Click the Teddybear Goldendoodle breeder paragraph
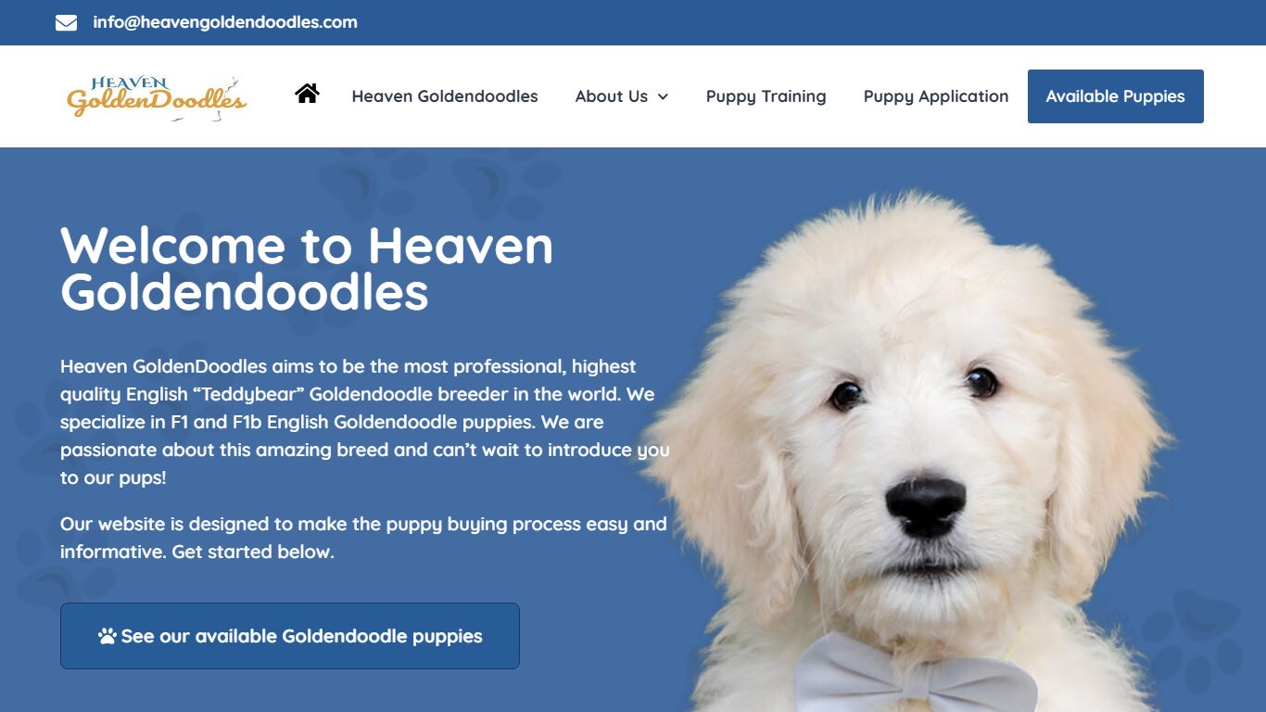Screen dimensions: 1266x712 364,422
